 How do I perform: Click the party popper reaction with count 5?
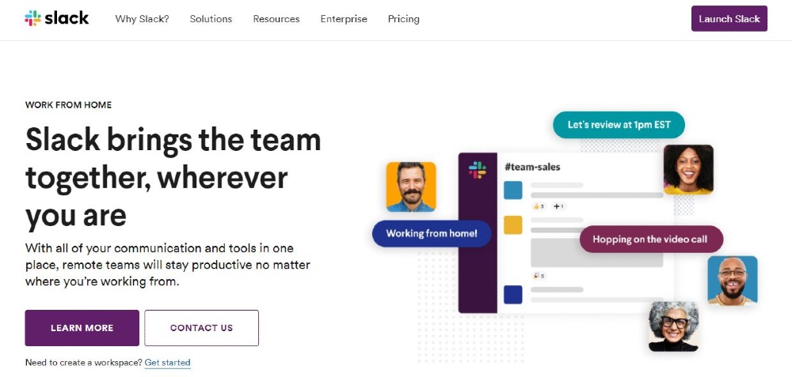pos(539,276)
